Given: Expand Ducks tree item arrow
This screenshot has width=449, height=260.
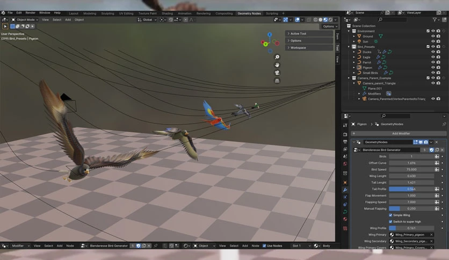Looking at the screenshot, I should pyautogui.click(x=354, y=52).
